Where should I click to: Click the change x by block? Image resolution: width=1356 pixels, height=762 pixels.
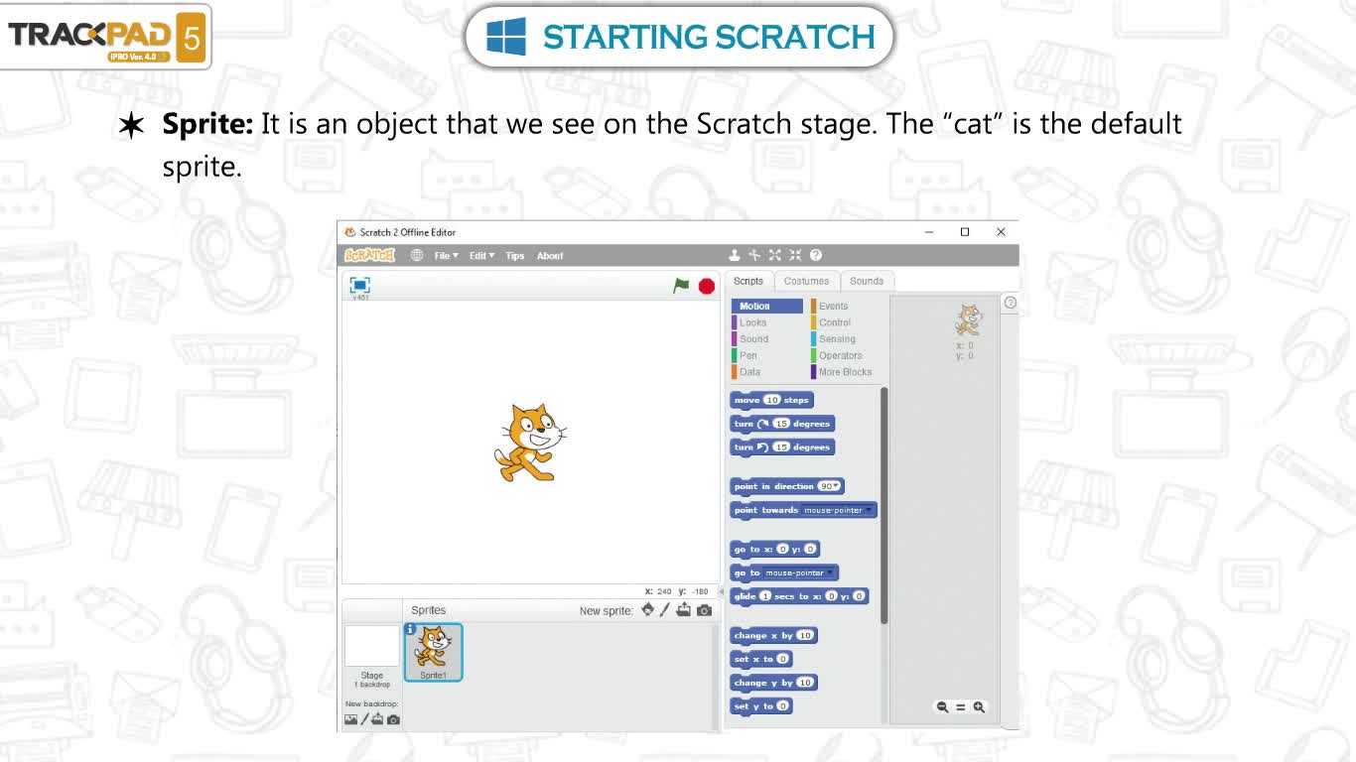[x=774, y=635]
